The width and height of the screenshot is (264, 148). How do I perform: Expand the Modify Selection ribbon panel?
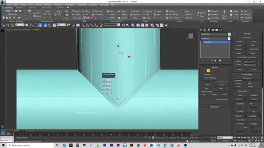tap(48, 21)
